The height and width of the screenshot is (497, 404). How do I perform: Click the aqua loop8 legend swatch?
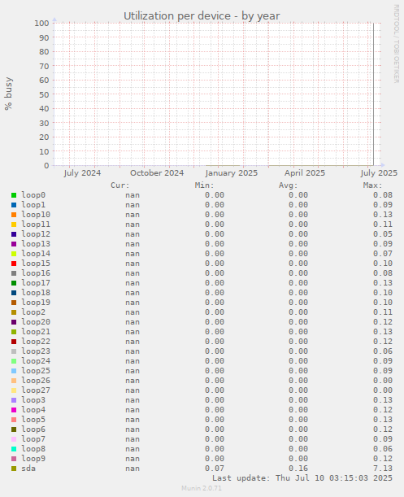point(14,449)
